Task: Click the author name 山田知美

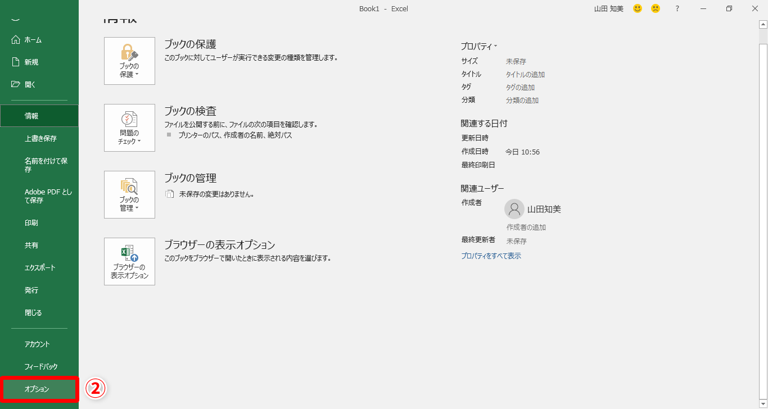Action: click(x=544, y=210)
